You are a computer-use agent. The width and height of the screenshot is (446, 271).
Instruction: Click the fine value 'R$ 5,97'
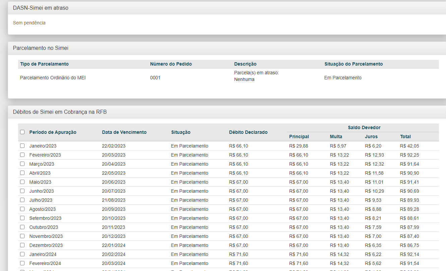click(338, 146)
